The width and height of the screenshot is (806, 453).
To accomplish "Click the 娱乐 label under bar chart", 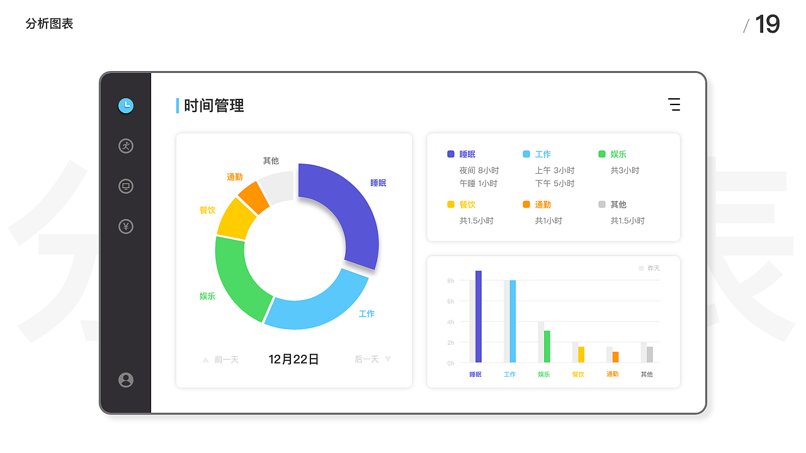I will pos(544,374).
